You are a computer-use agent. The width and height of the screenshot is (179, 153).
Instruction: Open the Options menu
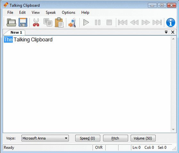[69, 13]
